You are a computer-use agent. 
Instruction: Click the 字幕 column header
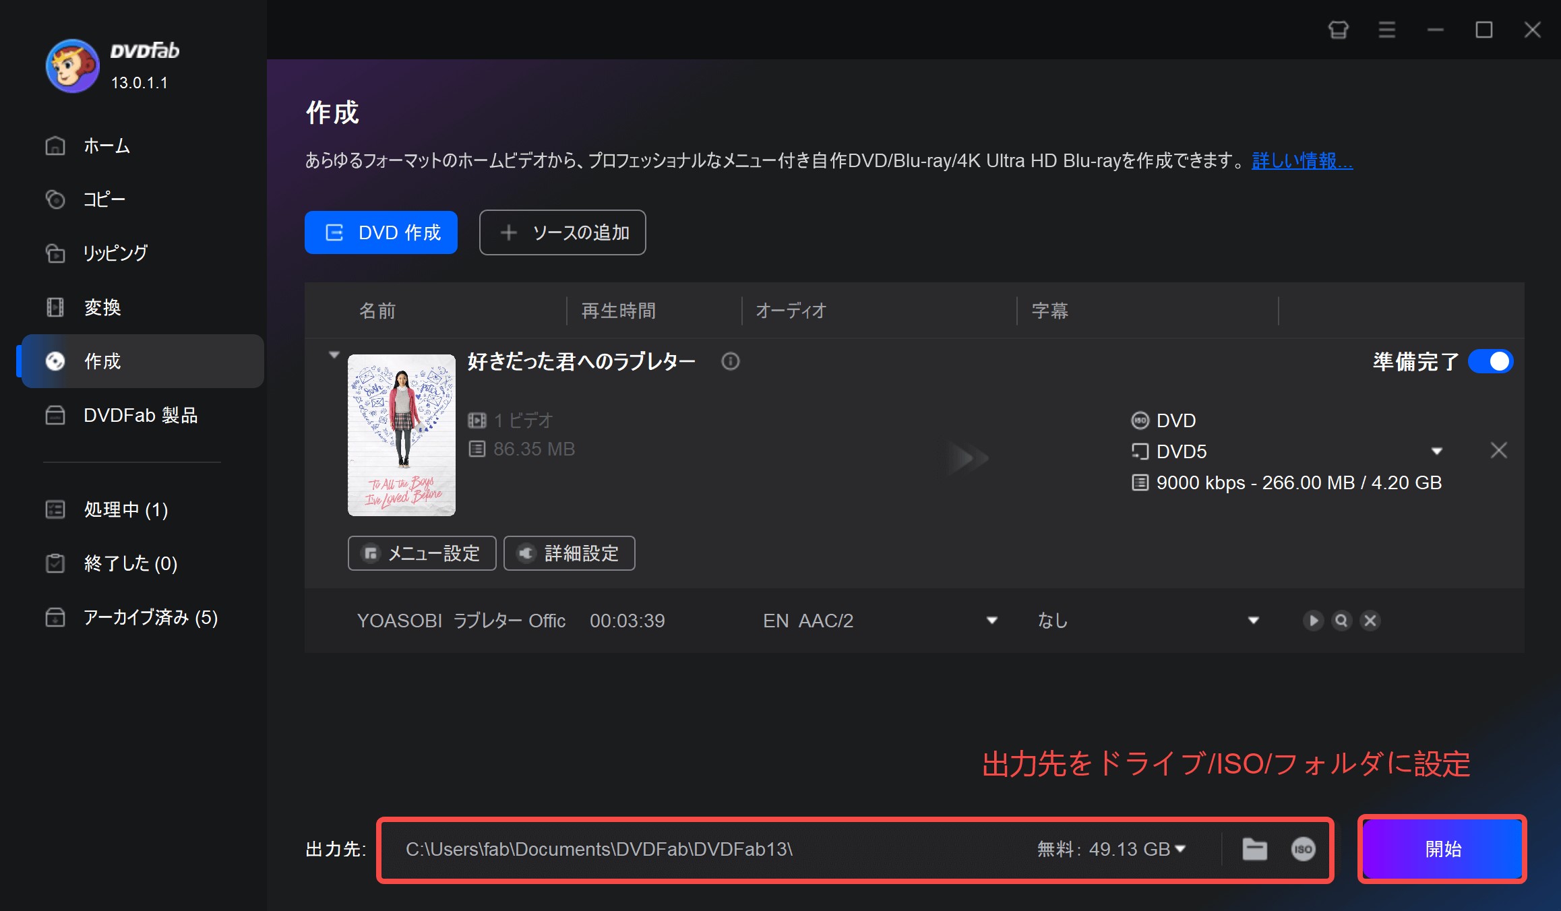pyautogui.click(x=1050, y=311)
